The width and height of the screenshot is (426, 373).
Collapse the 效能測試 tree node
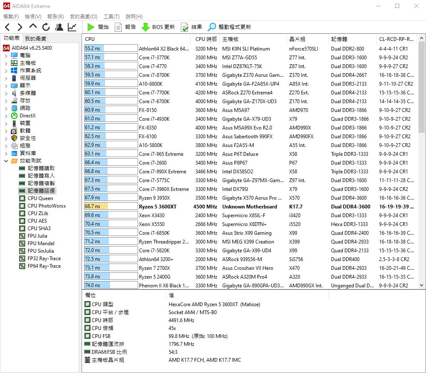point(6,161)
